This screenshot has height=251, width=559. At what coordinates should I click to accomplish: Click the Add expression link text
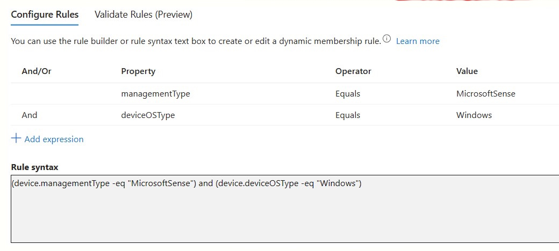(54, 139)
